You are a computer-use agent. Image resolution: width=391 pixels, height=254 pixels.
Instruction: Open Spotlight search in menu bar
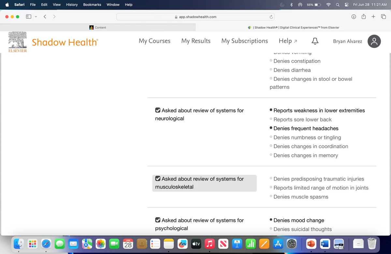tap(338, 5)
